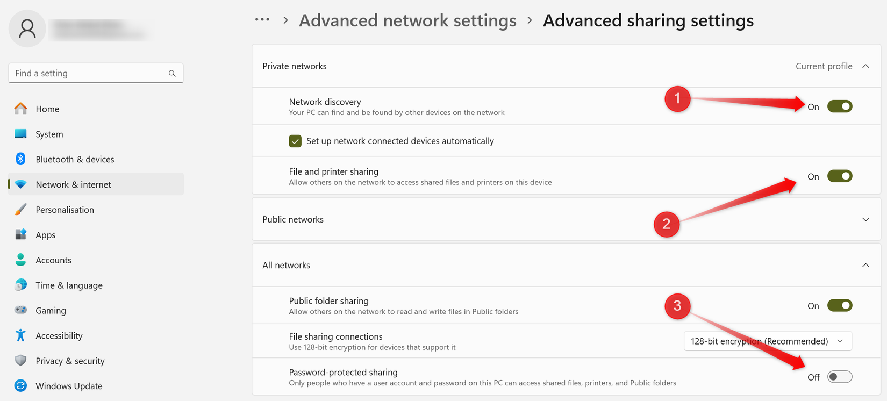Click the Accounts person icon
This screenshot has width=887, height=401.
point(20,260)
